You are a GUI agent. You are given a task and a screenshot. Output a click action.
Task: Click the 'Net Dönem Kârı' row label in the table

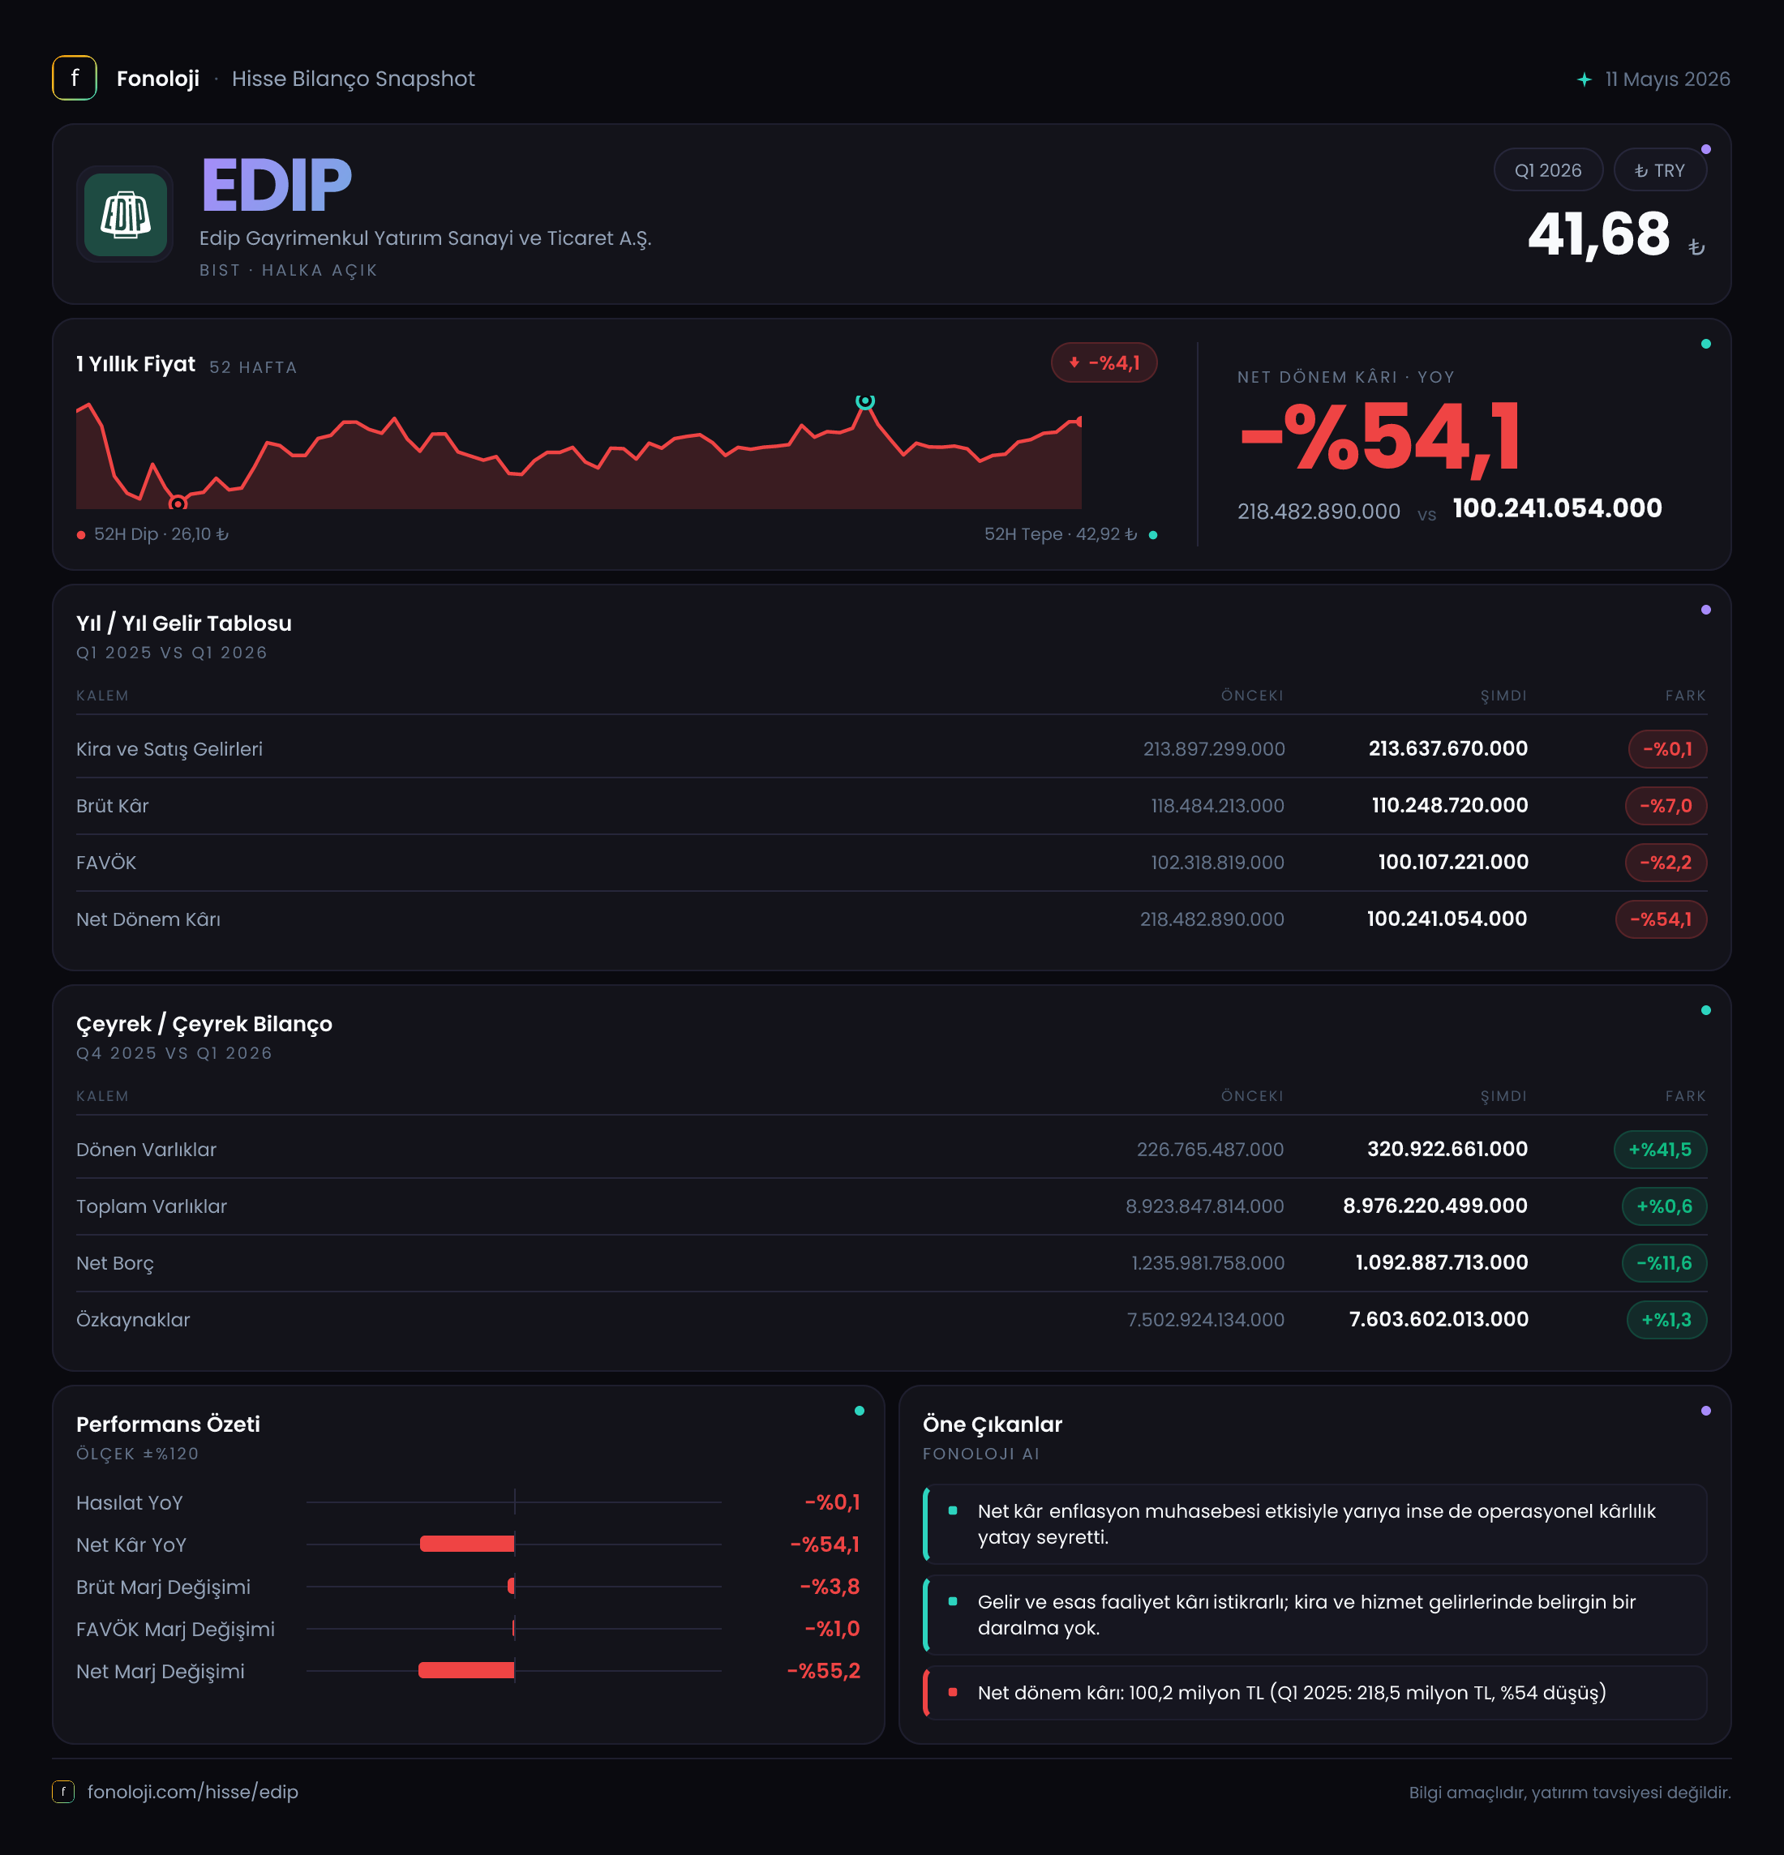click(148, 919)
